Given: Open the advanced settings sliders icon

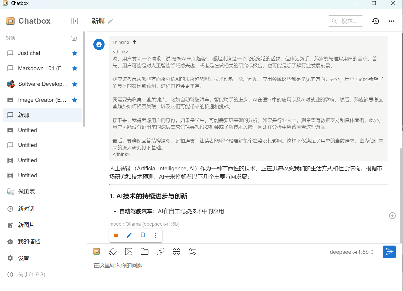Looking at the screenshot, I should pos(192,252).
